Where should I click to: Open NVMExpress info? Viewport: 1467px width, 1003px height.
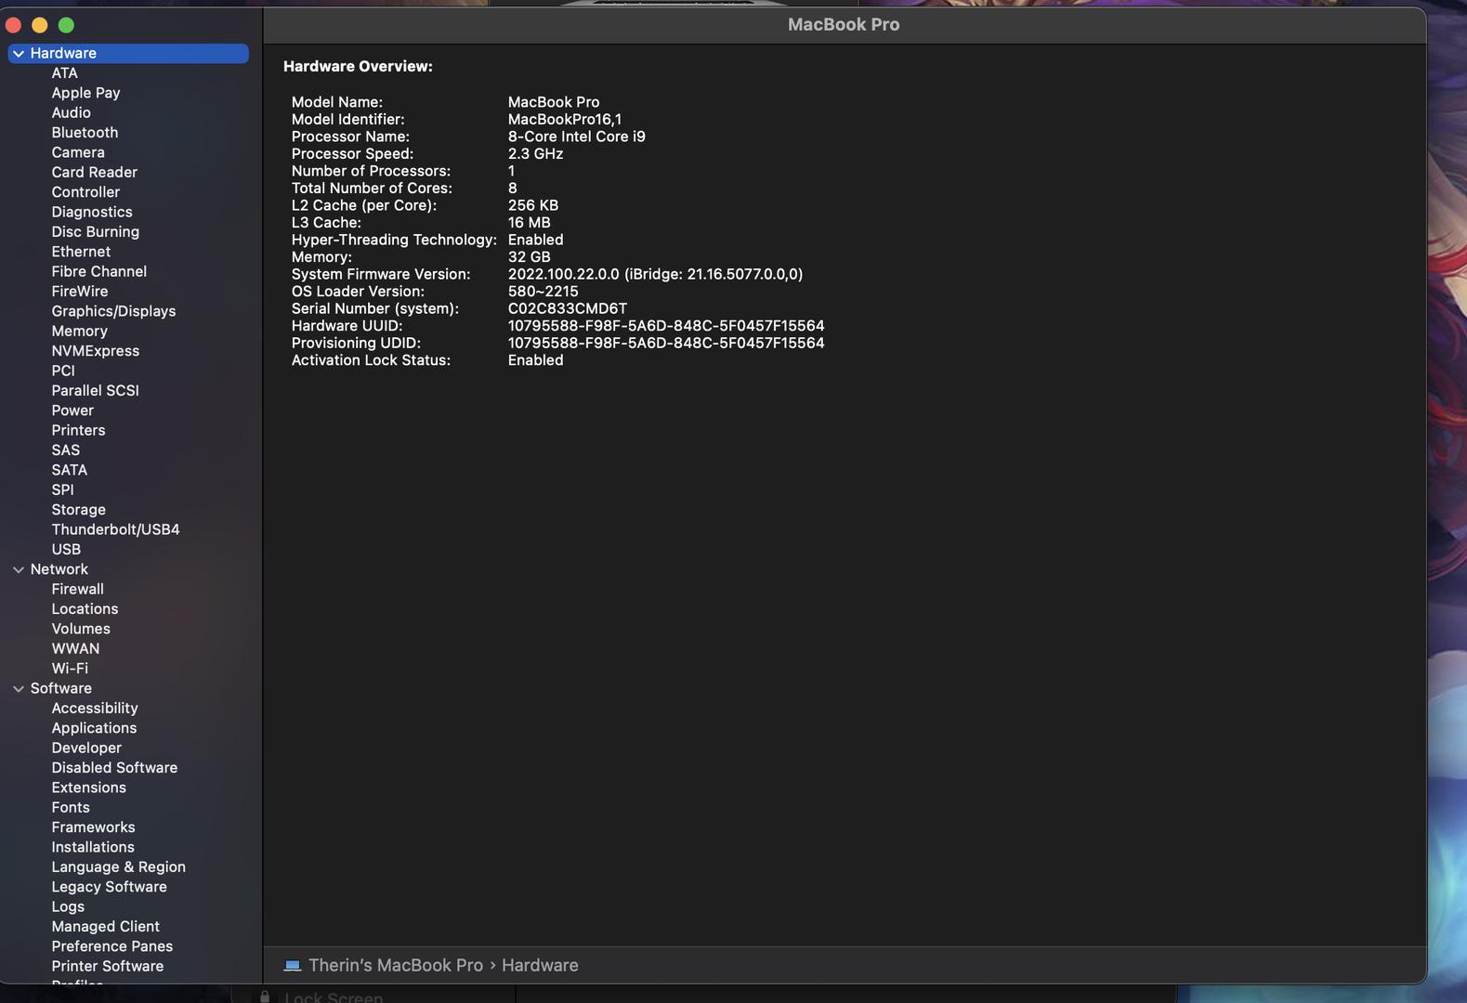95,351
